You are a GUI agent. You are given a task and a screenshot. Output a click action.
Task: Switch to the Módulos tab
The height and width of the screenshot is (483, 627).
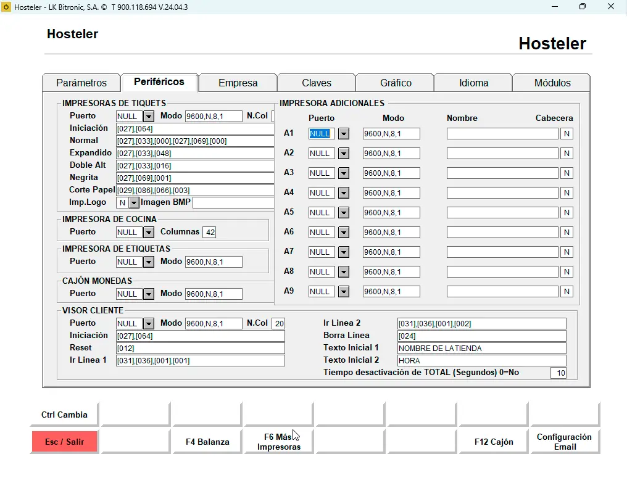tap(552, 83)
